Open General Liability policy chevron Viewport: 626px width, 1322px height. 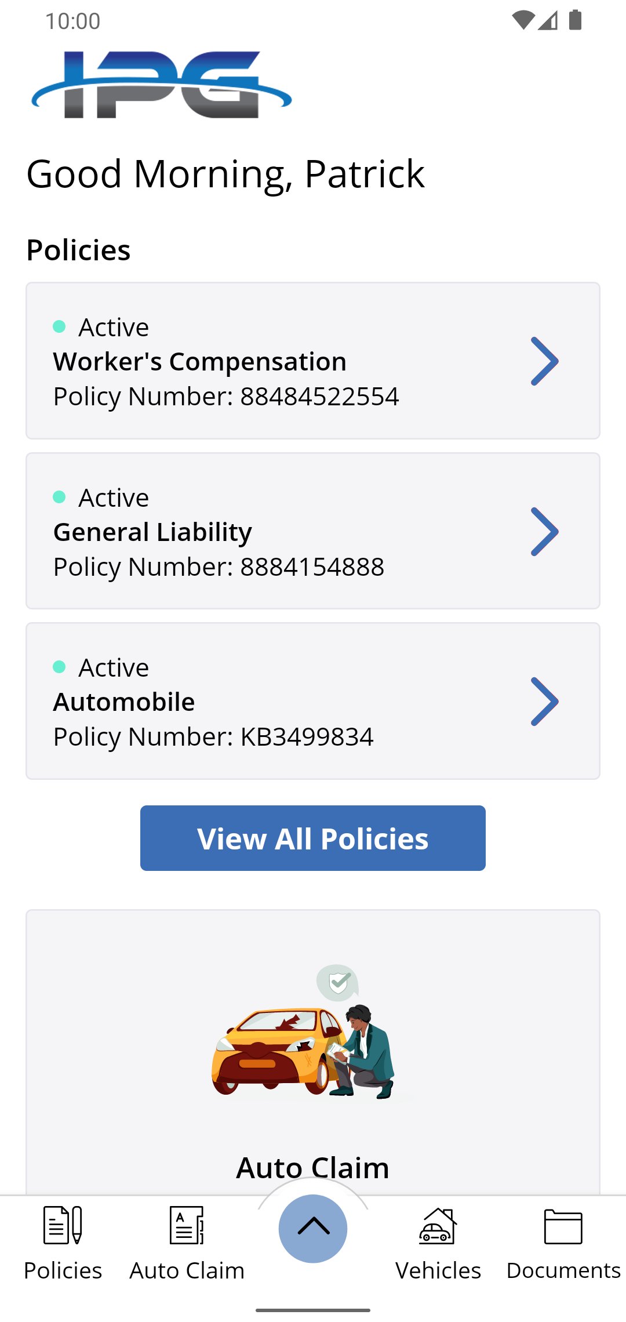[544, 532]
